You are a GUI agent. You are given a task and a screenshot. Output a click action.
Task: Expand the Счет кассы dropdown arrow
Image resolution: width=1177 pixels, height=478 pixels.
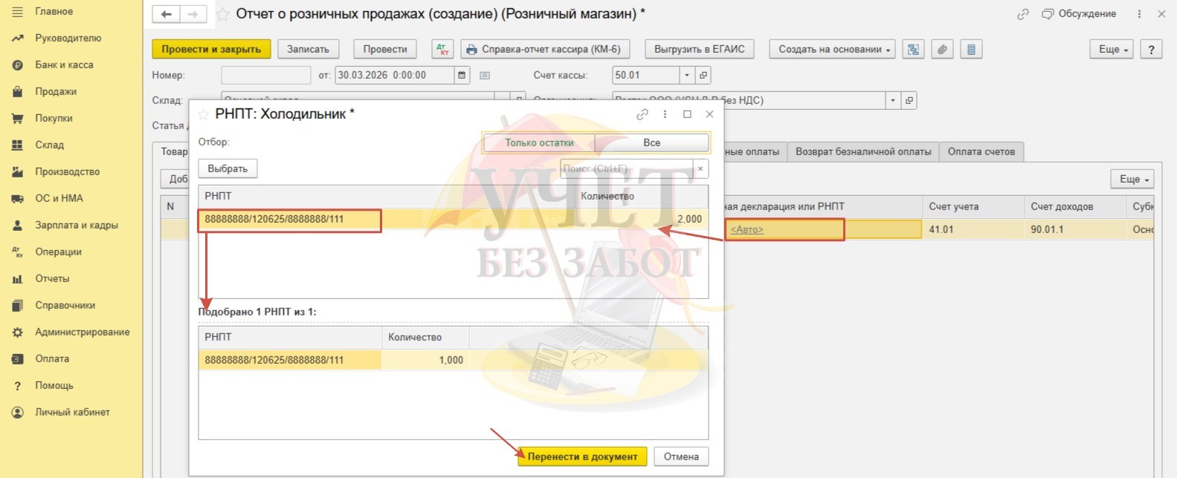(687, 75)
